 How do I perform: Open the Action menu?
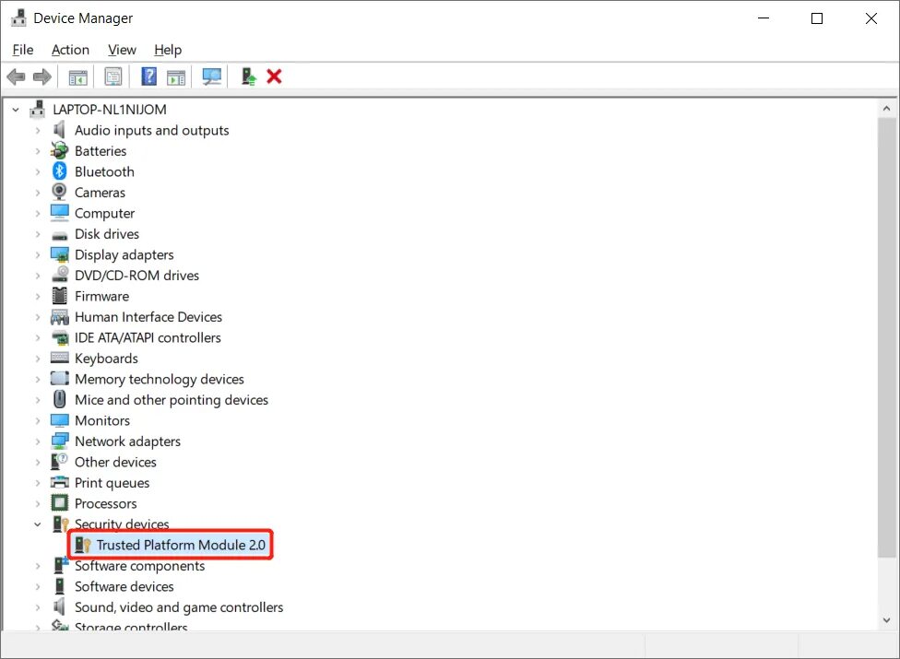[x=70, y=50]
